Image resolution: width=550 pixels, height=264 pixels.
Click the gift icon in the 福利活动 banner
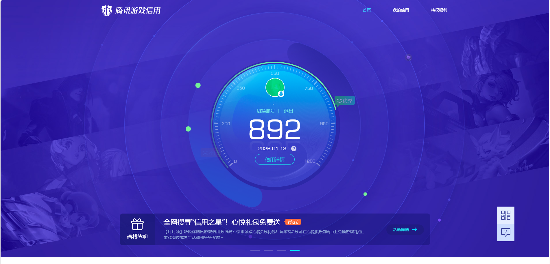point(137,224)
